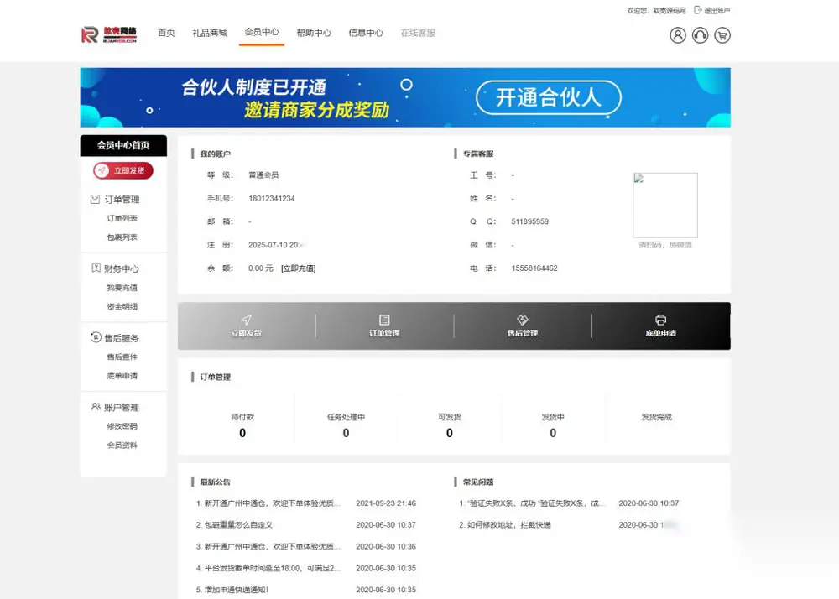Click the paper plane icon in red 立即发货 button

[102, 170]
